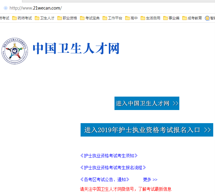Viewport: 215px width, 195px height.
Task: Open the 护士执业资格考试考生须知 link
Action: click(109, 156)
